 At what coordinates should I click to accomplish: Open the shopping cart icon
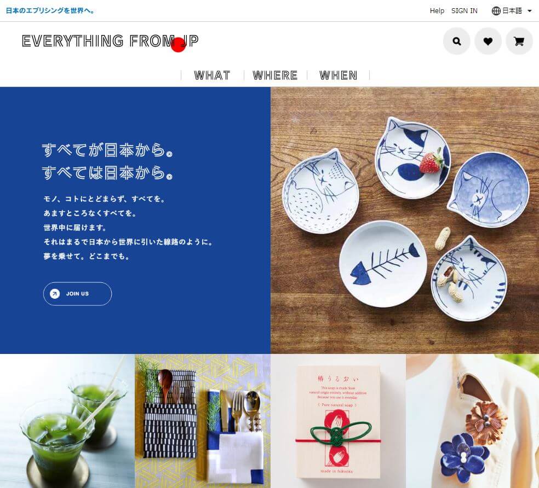pyautogui.click(x=519, y=41)
